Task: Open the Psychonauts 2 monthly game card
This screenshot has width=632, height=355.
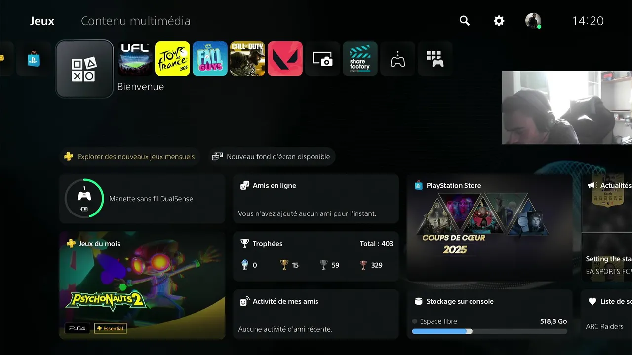Action: [142, 285]
